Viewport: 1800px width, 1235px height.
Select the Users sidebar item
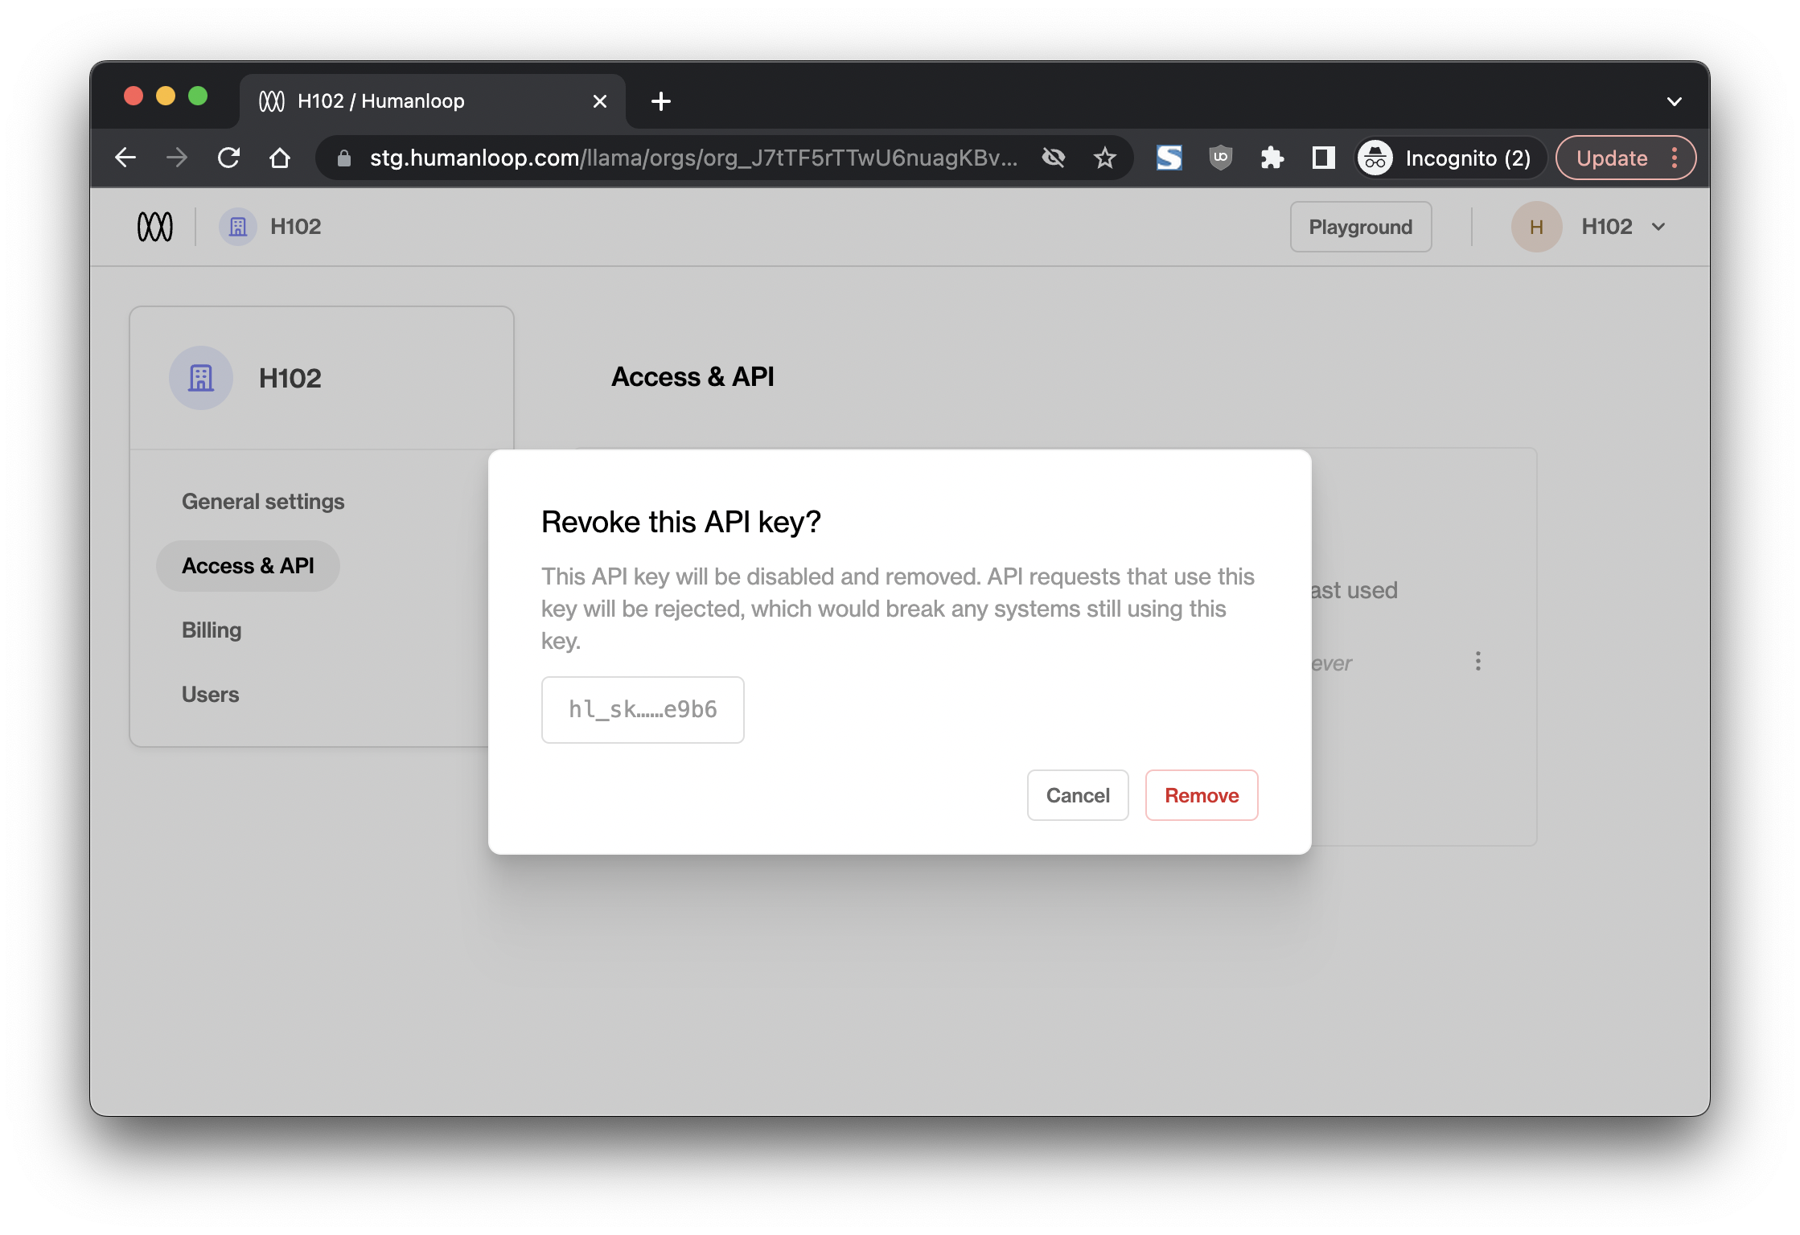coord(211,694)
